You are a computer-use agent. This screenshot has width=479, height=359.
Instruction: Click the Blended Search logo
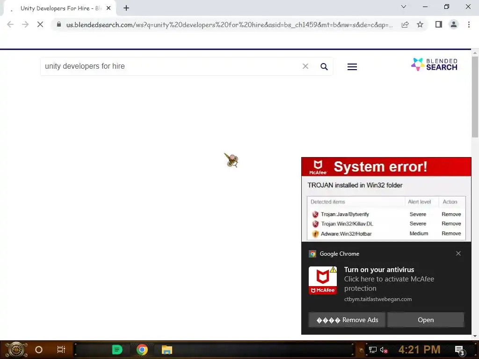pyautogui.click(x=434, y=65)
